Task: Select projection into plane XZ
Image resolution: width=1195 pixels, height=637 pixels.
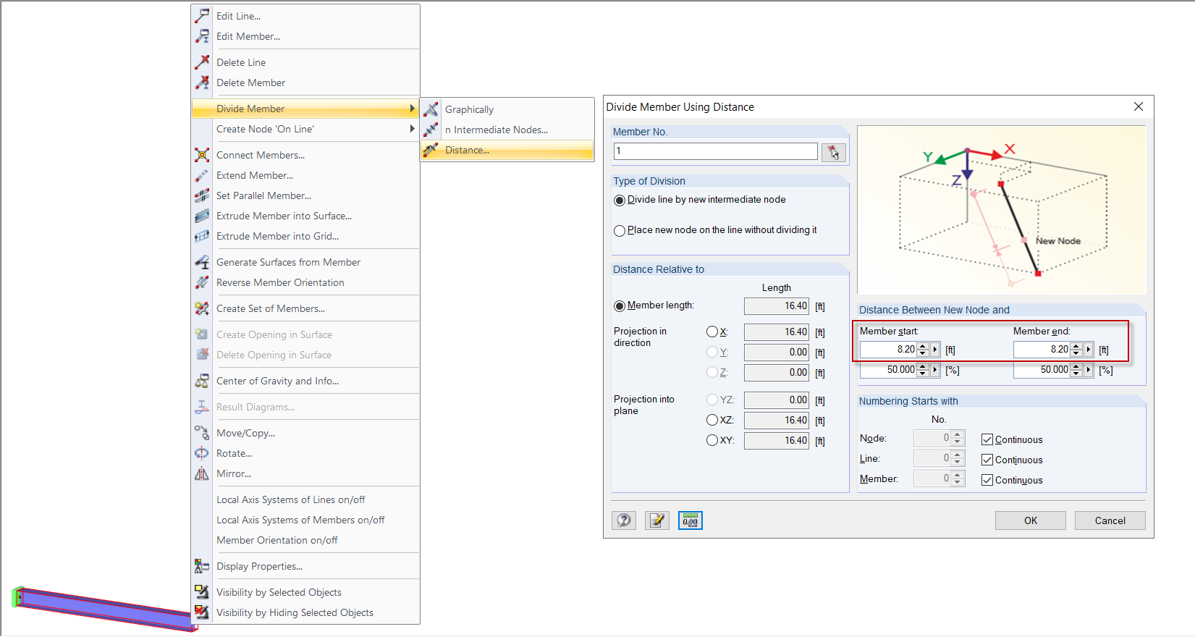Action: coord(712,420)
